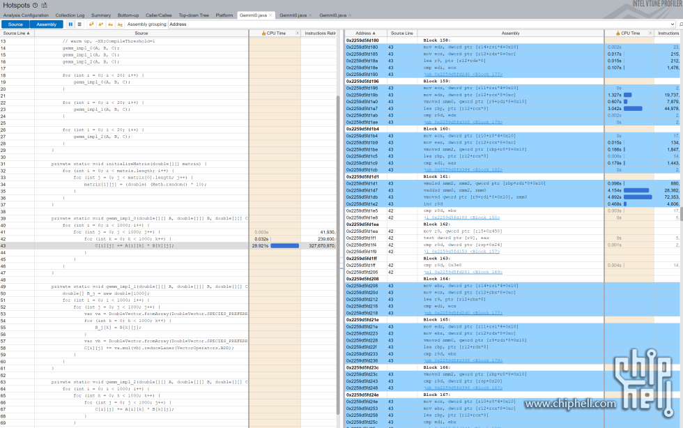Toggle the Assembly view button

click(47, 24)
